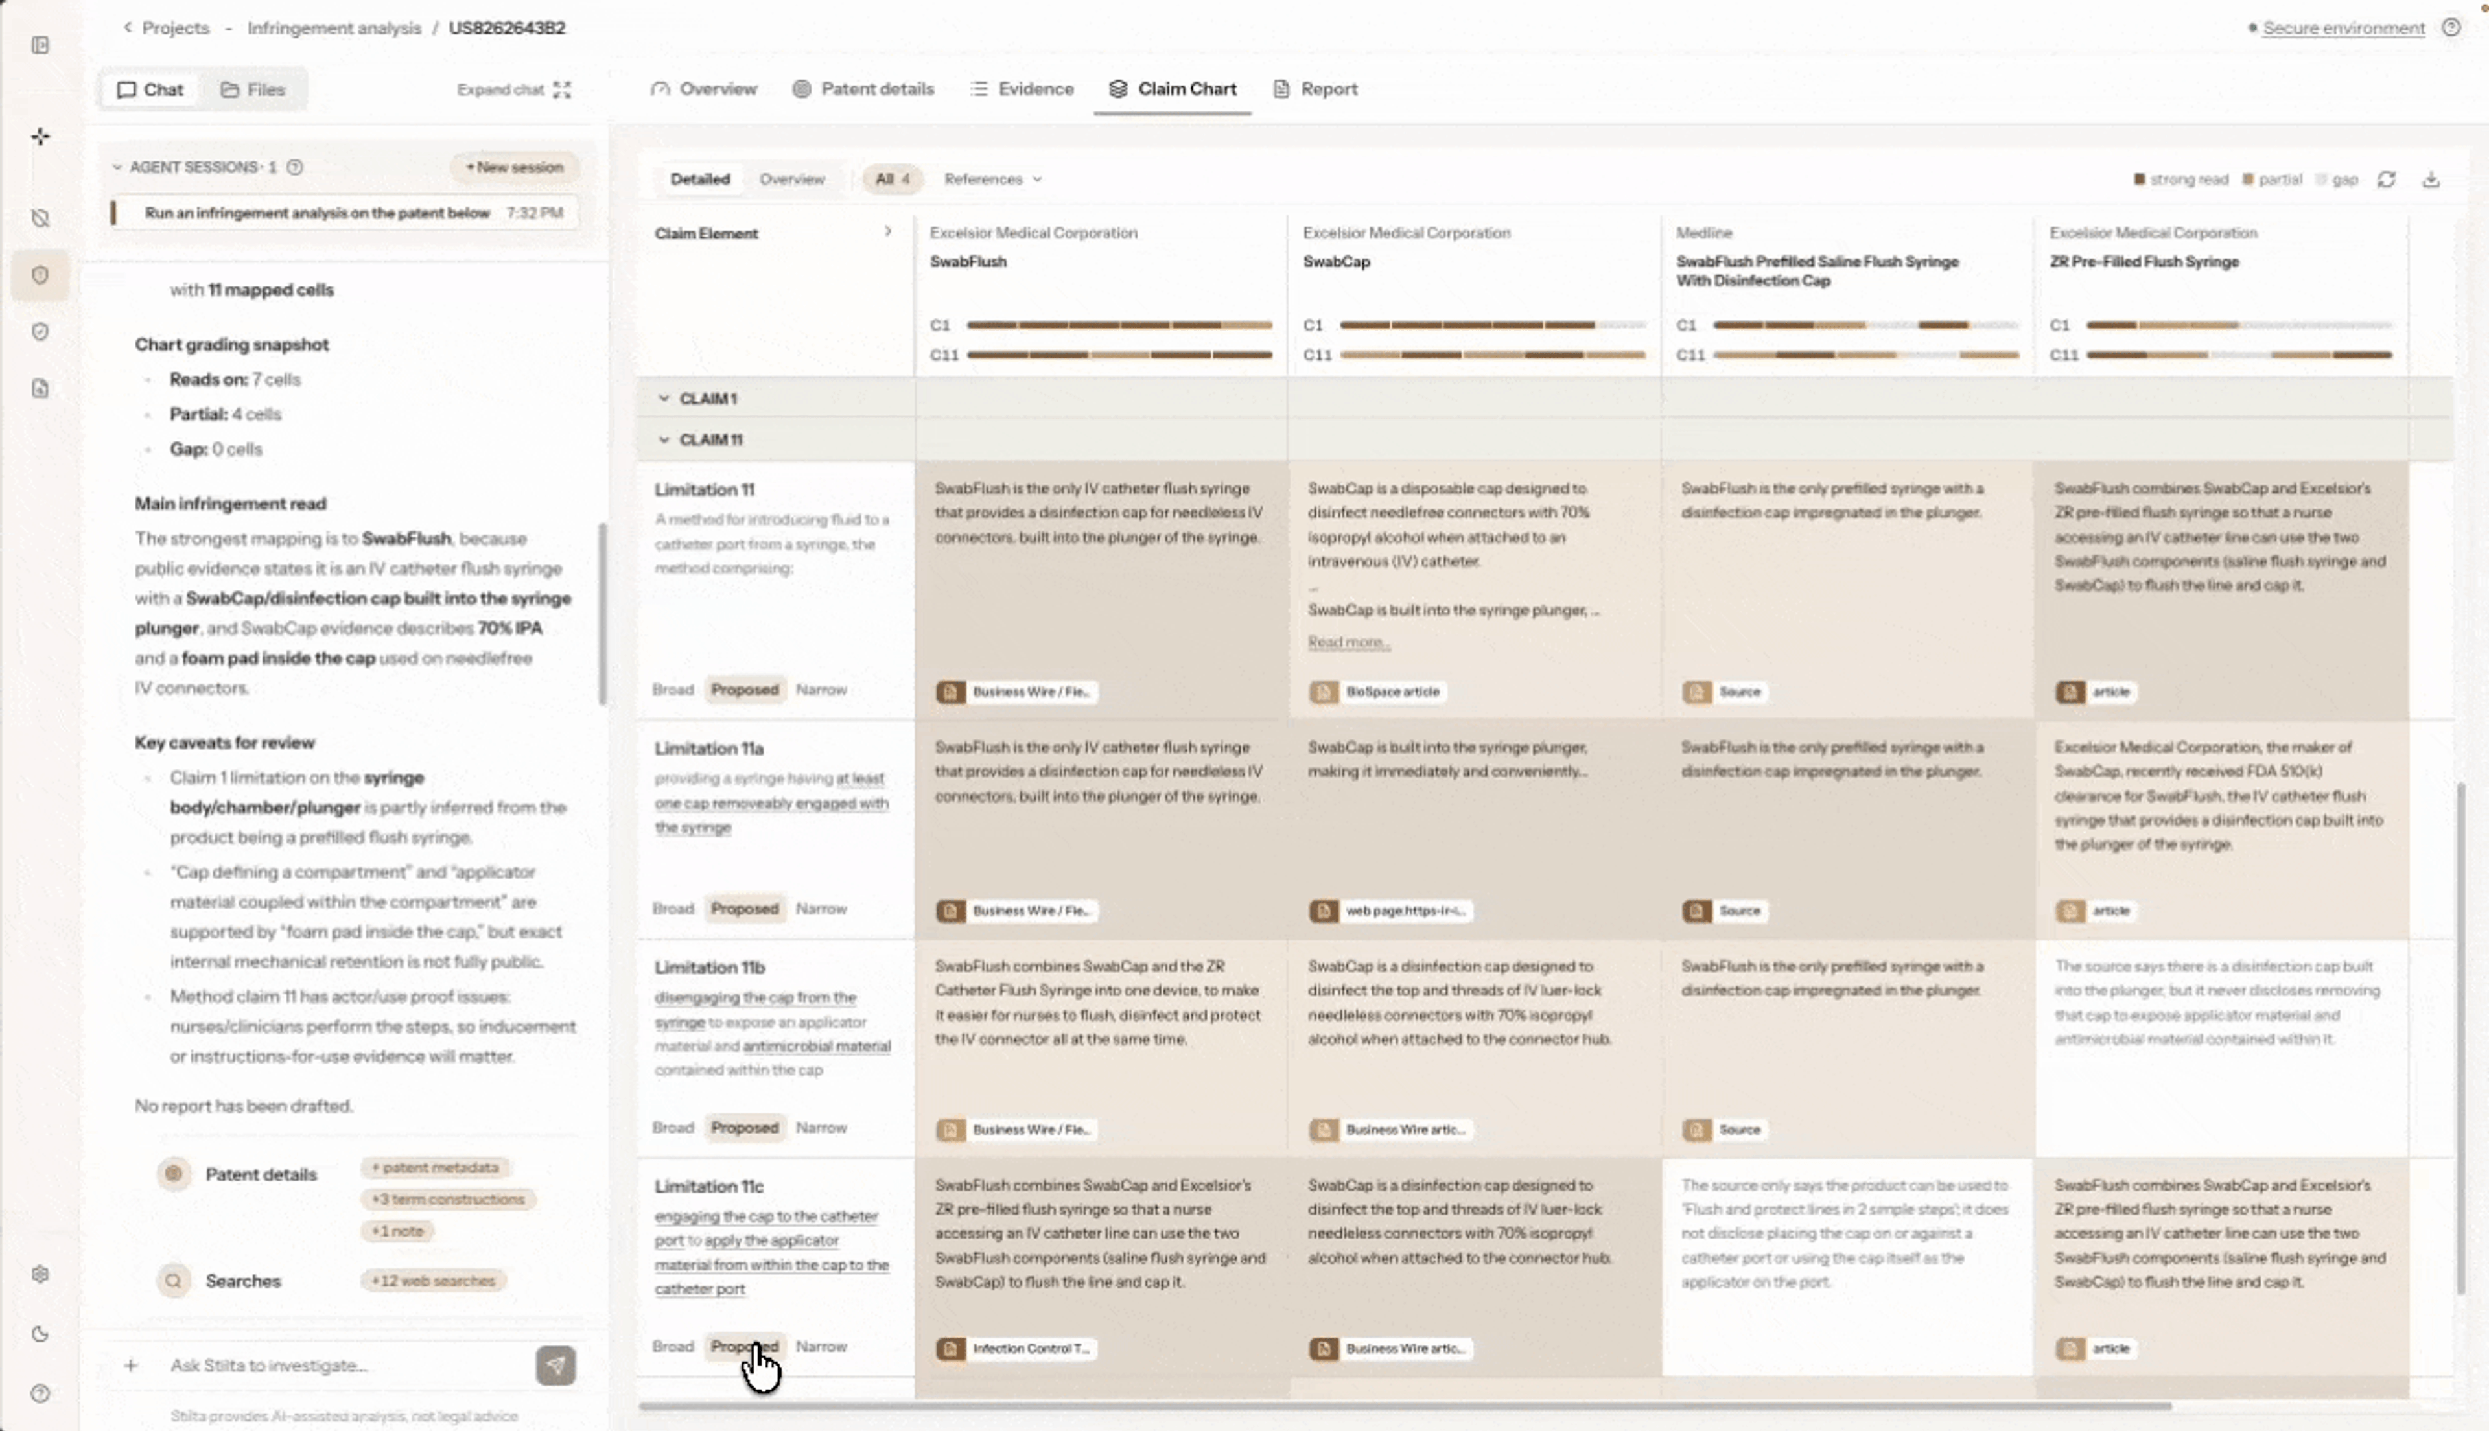Viewport: 2489px width, 1431px height.
Task: Open the Patent details tab
Action: [863, 89]
